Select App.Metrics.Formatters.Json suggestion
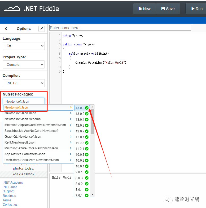 pos(38,154)
